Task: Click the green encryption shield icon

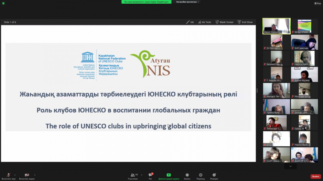Action: [x=3, y=3]
